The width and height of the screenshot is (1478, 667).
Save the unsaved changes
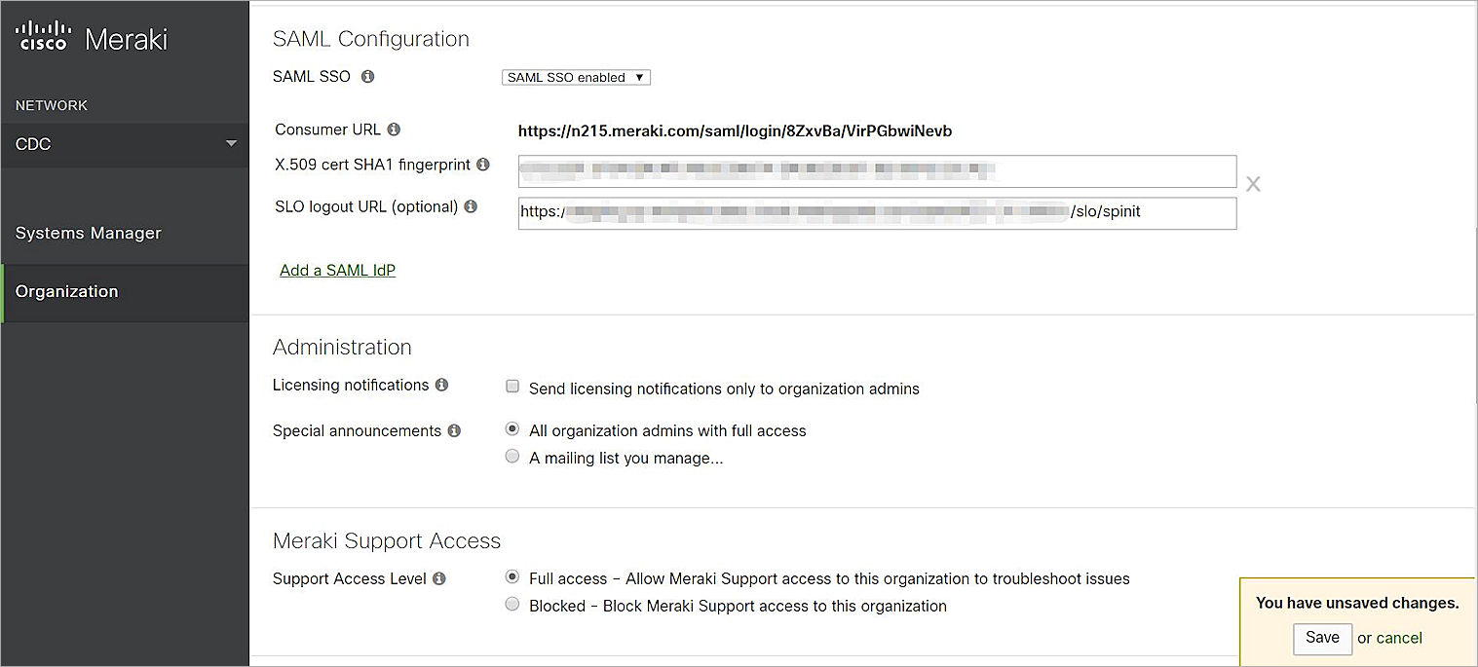pos(1322,638)
